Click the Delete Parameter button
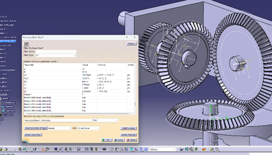272x155 pixels. 33,135
